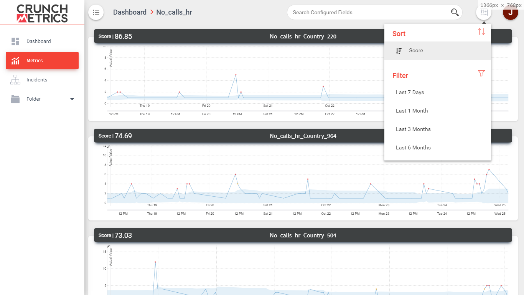Click the Country_220 chart time navigator bar
The height and width of the screenshot is (295, 524).
click(x=308, y=111)
